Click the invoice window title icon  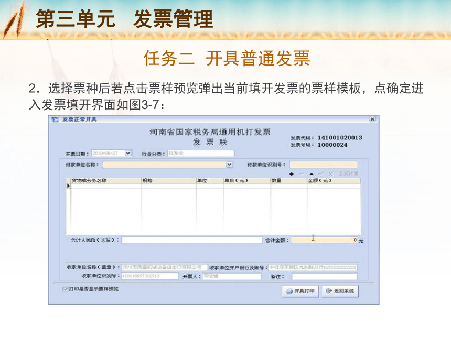(x=55, y=119)
